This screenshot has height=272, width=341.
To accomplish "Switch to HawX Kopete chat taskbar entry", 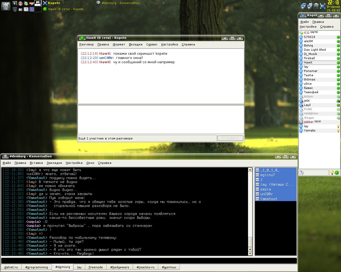I will [63, 9].
